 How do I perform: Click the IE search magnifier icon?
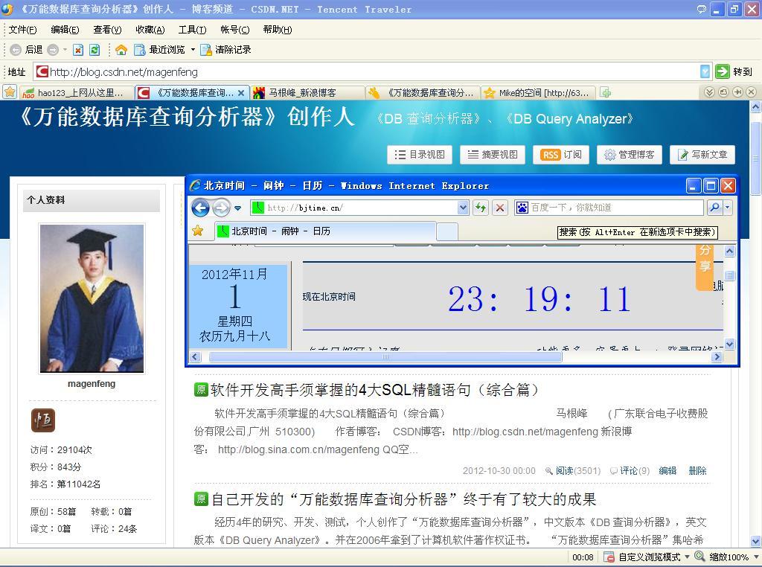point(714,208)
